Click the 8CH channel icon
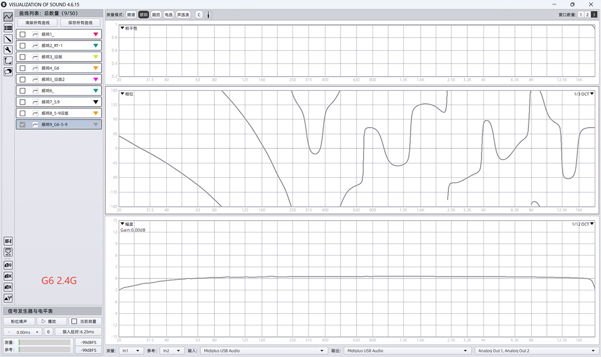 coord(8,252)
